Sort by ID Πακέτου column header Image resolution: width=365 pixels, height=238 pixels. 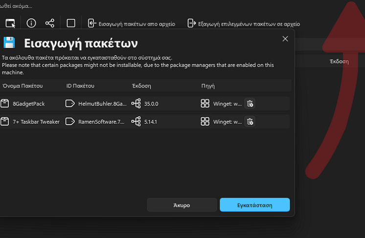[80, 86]
